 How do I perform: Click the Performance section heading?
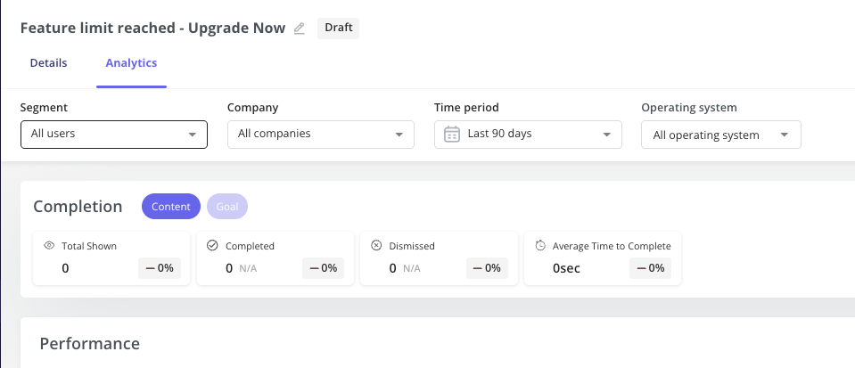tap(89, 343)
